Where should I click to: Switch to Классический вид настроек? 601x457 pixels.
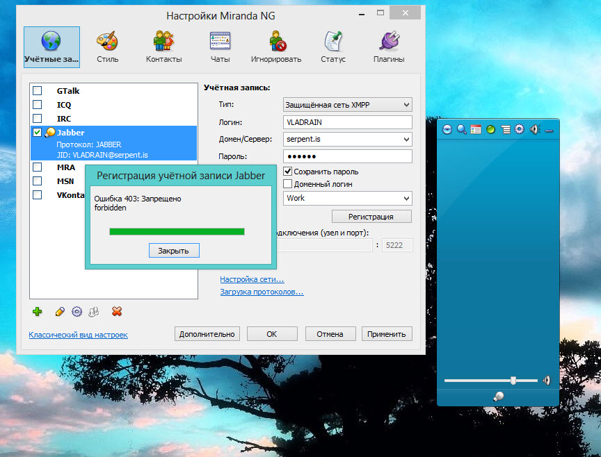(x=78, y=335)
